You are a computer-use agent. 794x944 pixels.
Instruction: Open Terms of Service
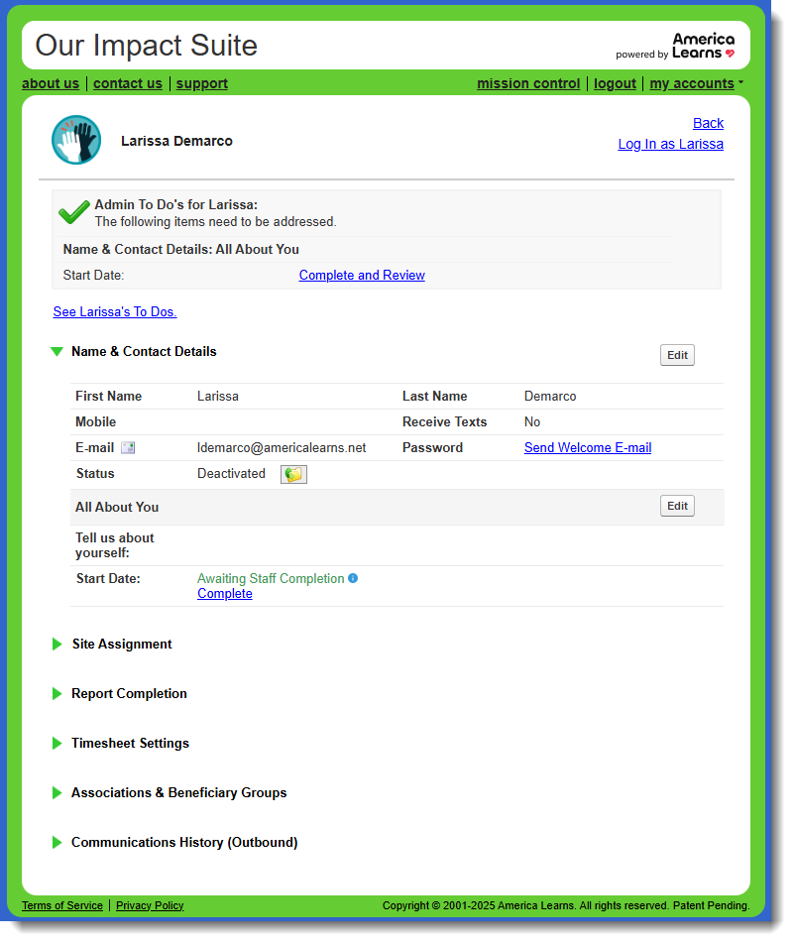coord(62,905)
